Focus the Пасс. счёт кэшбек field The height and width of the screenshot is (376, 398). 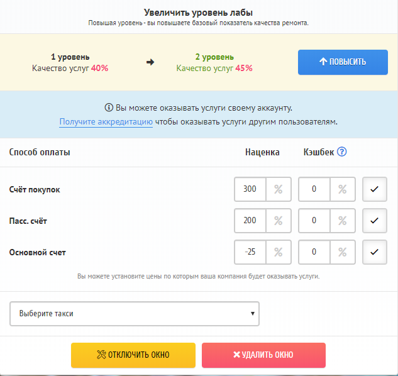point(314,221)
